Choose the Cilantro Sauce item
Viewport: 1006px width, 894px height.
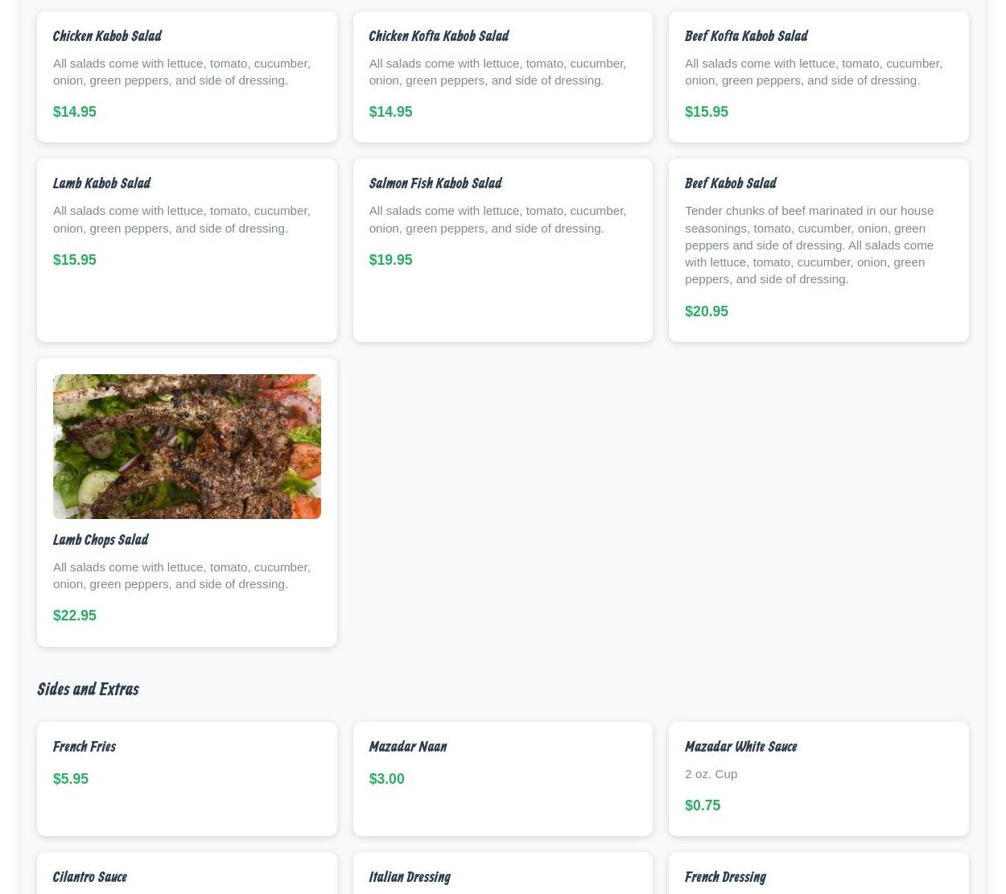click(187, 874)
